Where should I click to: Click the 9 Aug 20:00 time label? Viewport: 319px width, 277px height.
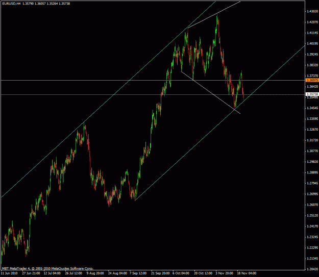tap(95, 273)
